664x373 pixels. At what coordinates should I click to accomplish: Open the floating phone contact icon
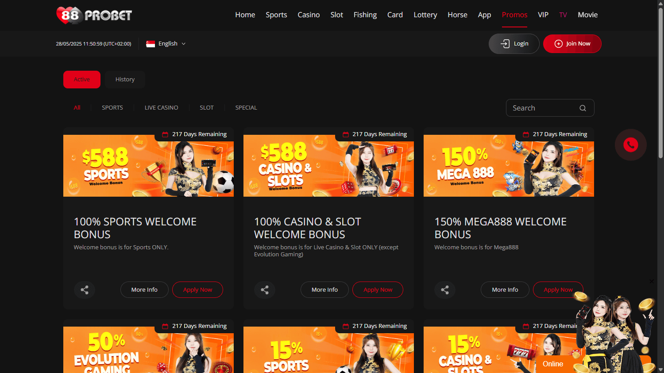[x=630, y=145]
